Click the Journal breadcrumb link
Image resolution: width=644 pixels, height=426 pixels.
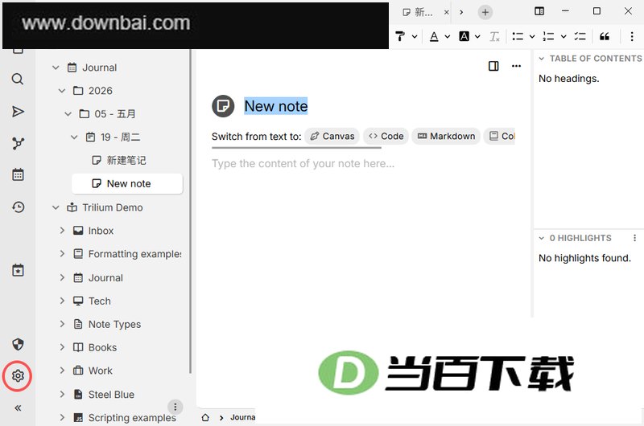click(243, 417)
